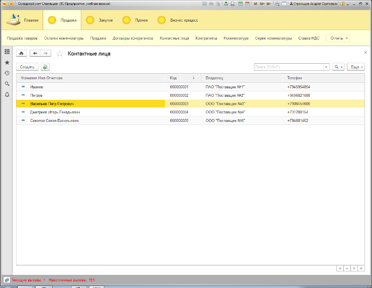Open the Отчеты dropdown
Viewport: 372px width, 288px height.
(338, 38)
